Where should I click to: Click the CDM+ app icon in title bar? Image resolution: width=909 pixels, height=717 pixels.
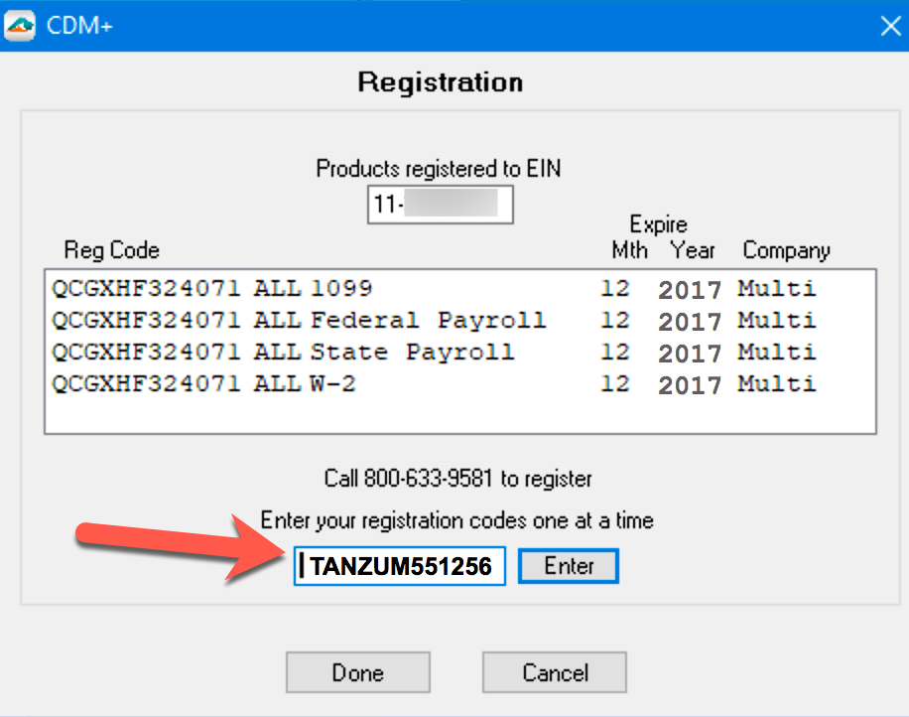(20, 25)
